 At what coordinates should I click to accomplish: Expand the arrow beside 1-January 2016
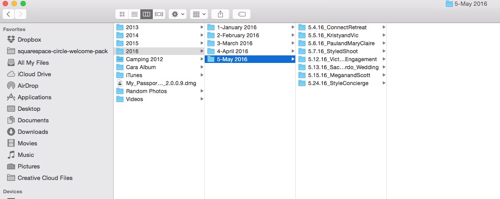293,27
